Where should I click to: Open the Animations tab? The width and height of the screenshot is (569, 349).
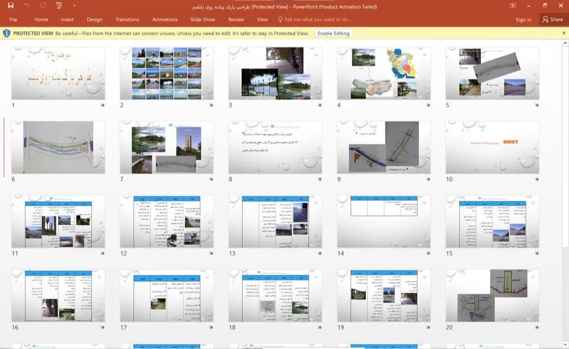(x=165, y=19)
